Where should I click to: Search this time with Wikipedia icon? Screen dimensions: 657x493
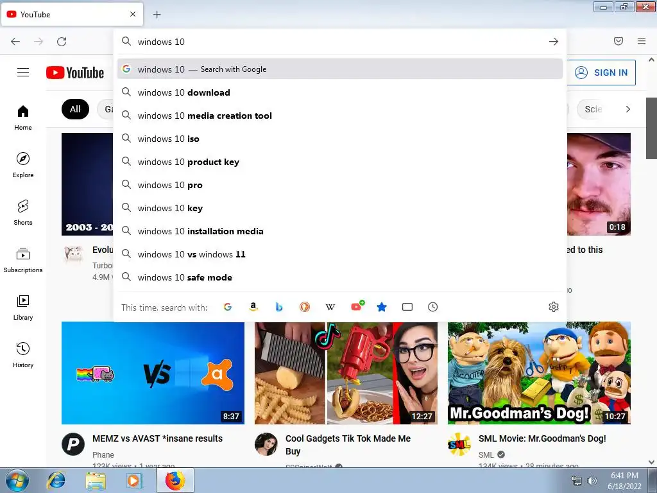330,307
